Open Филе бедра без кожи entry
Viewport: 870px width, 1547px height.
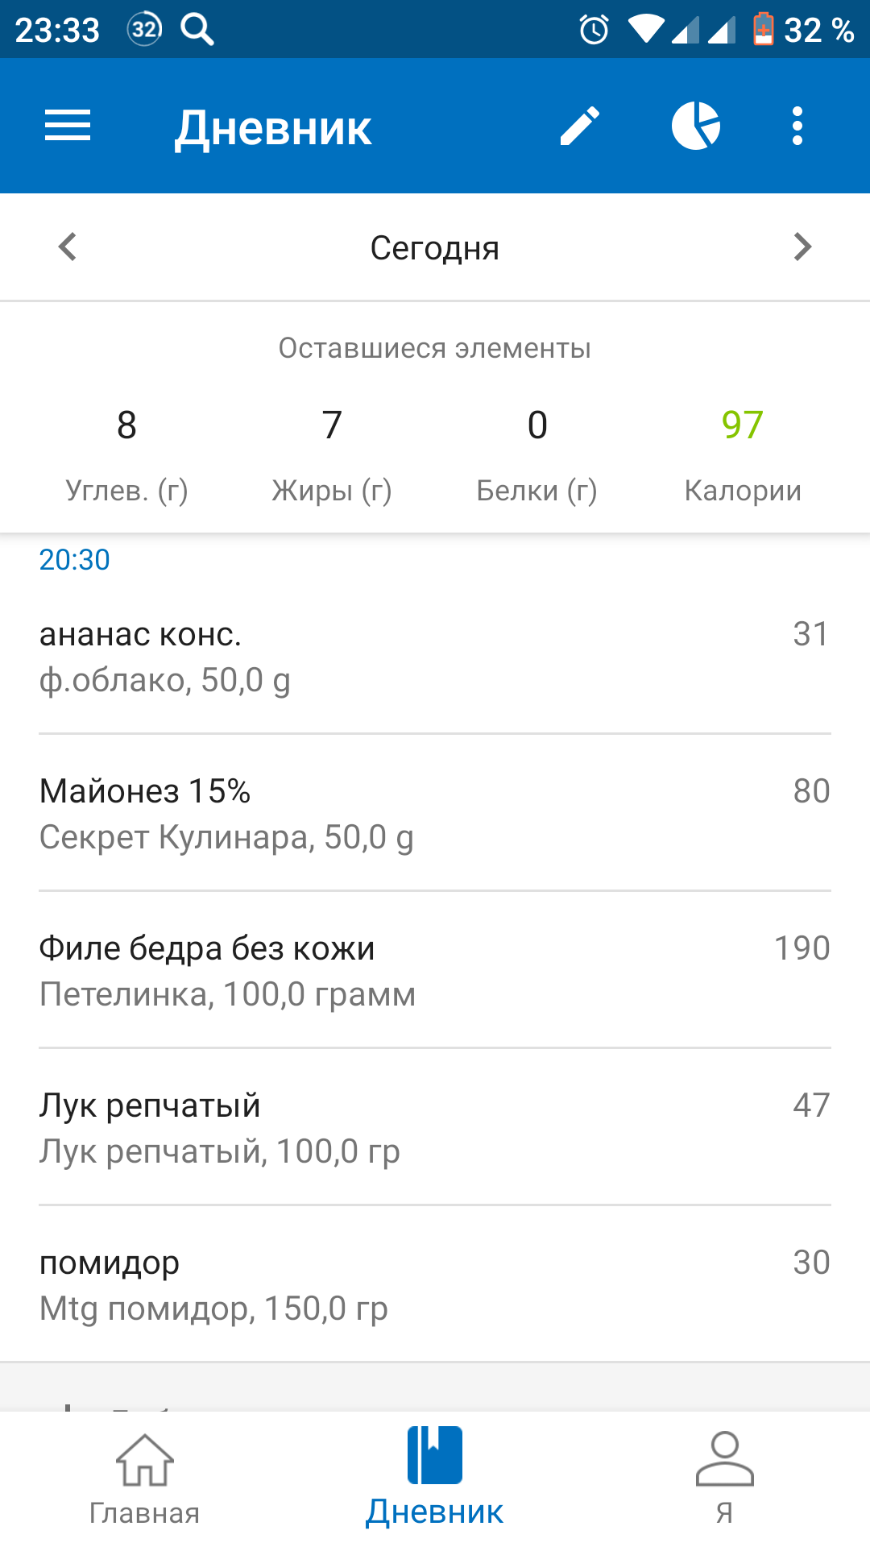435,971
